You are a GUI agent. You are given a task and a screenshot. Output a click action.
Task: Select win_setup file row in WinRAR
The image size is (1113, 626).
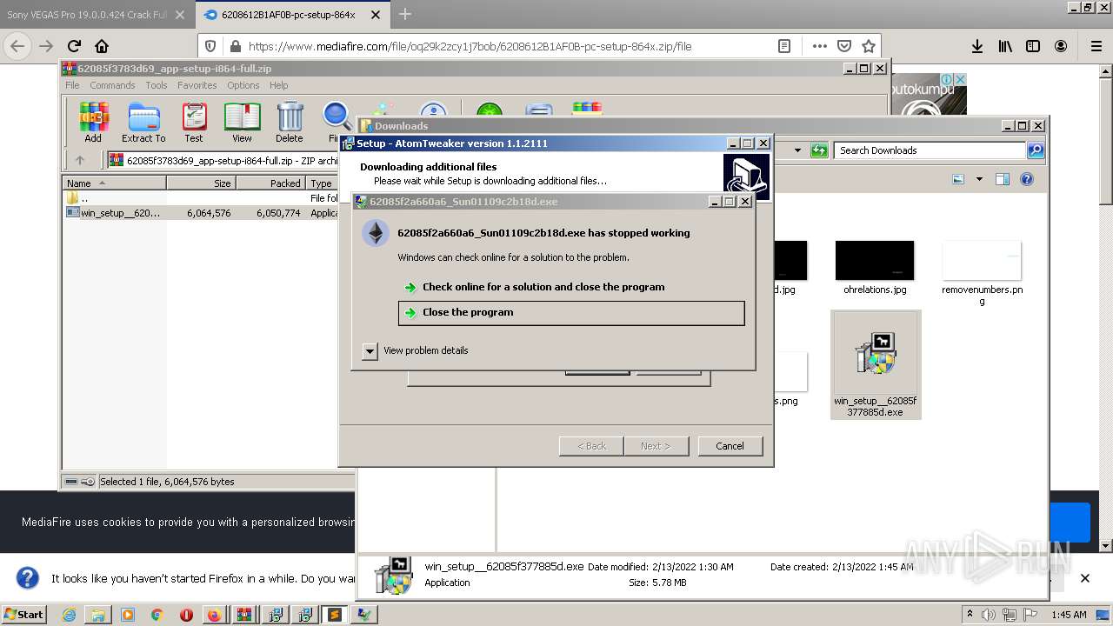[x=202, y=213]
